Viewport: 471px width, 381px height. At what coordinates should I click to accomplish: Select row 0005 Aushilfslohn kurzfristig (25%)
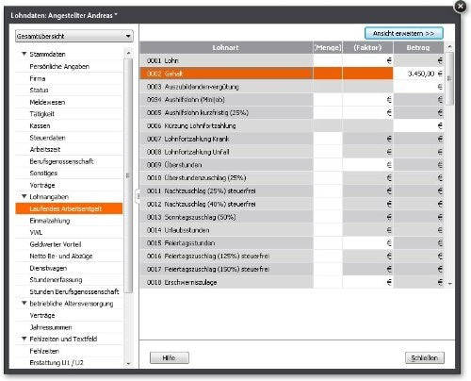(x=292, y=112)
